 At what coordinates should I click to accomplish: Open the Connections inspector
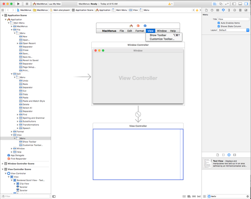click(x=235, y=10)
